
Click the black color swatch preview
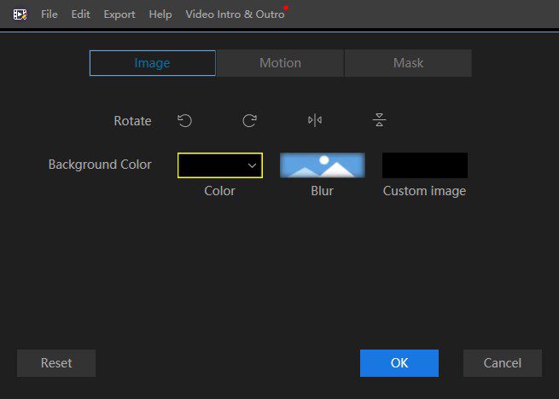210,165
